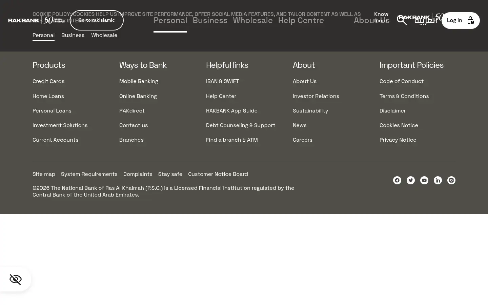This screenshot has width=488, height=305.
Task: Open the RAKBANK App Guide link
Action: tap(232, 111)
